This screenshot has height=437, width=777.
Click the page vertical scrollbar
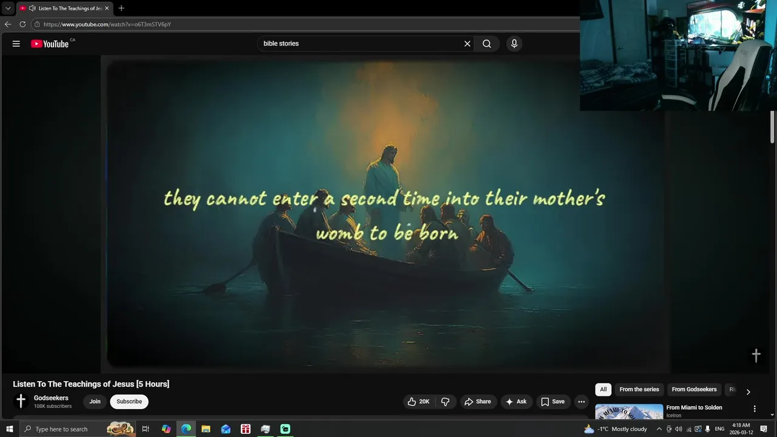click(772, 127)
